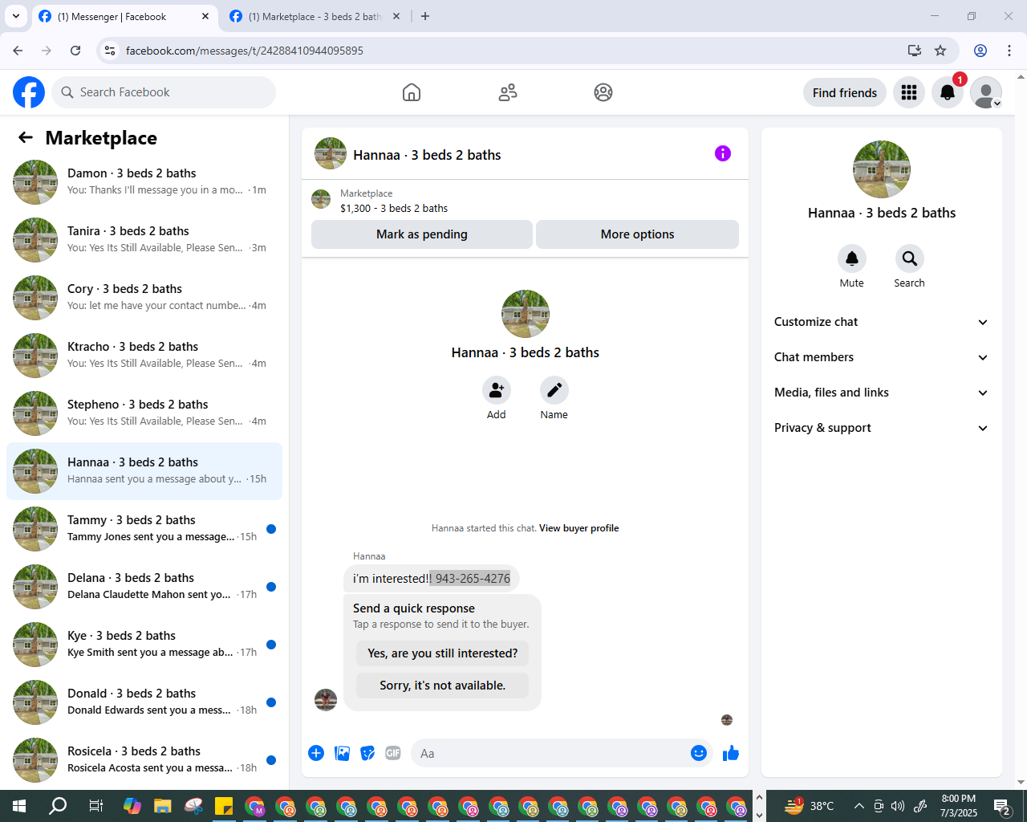The image size is (1027, 822).
Task: Open the Notifications bell icon
Action: pyautogui.click(x=948, y=92)
